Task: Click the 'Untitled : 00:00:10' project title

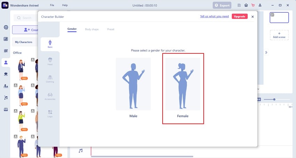Action: [x=145, y=6]
